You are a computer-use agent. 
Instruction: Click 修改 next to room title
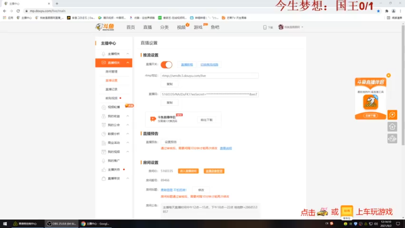tap(201, 190)
